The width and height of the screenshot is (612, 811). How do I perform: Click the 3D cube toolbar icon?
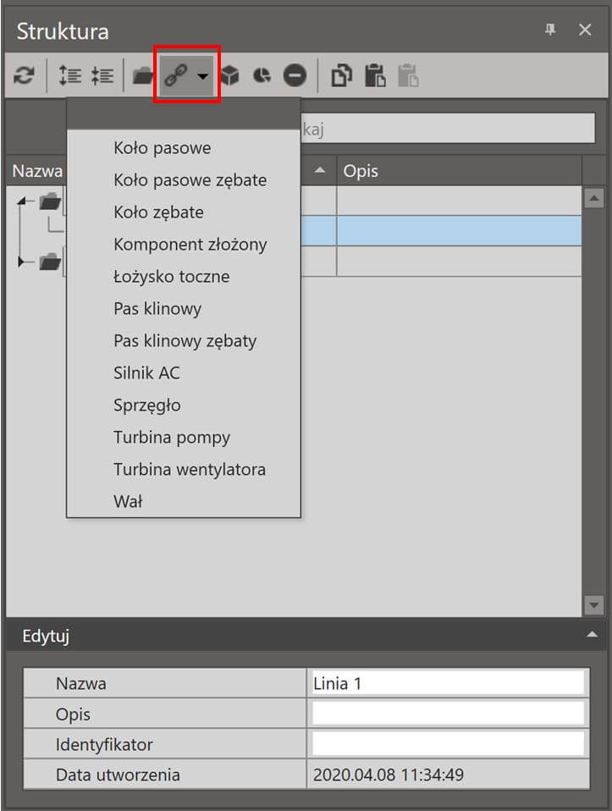point(229,76)
